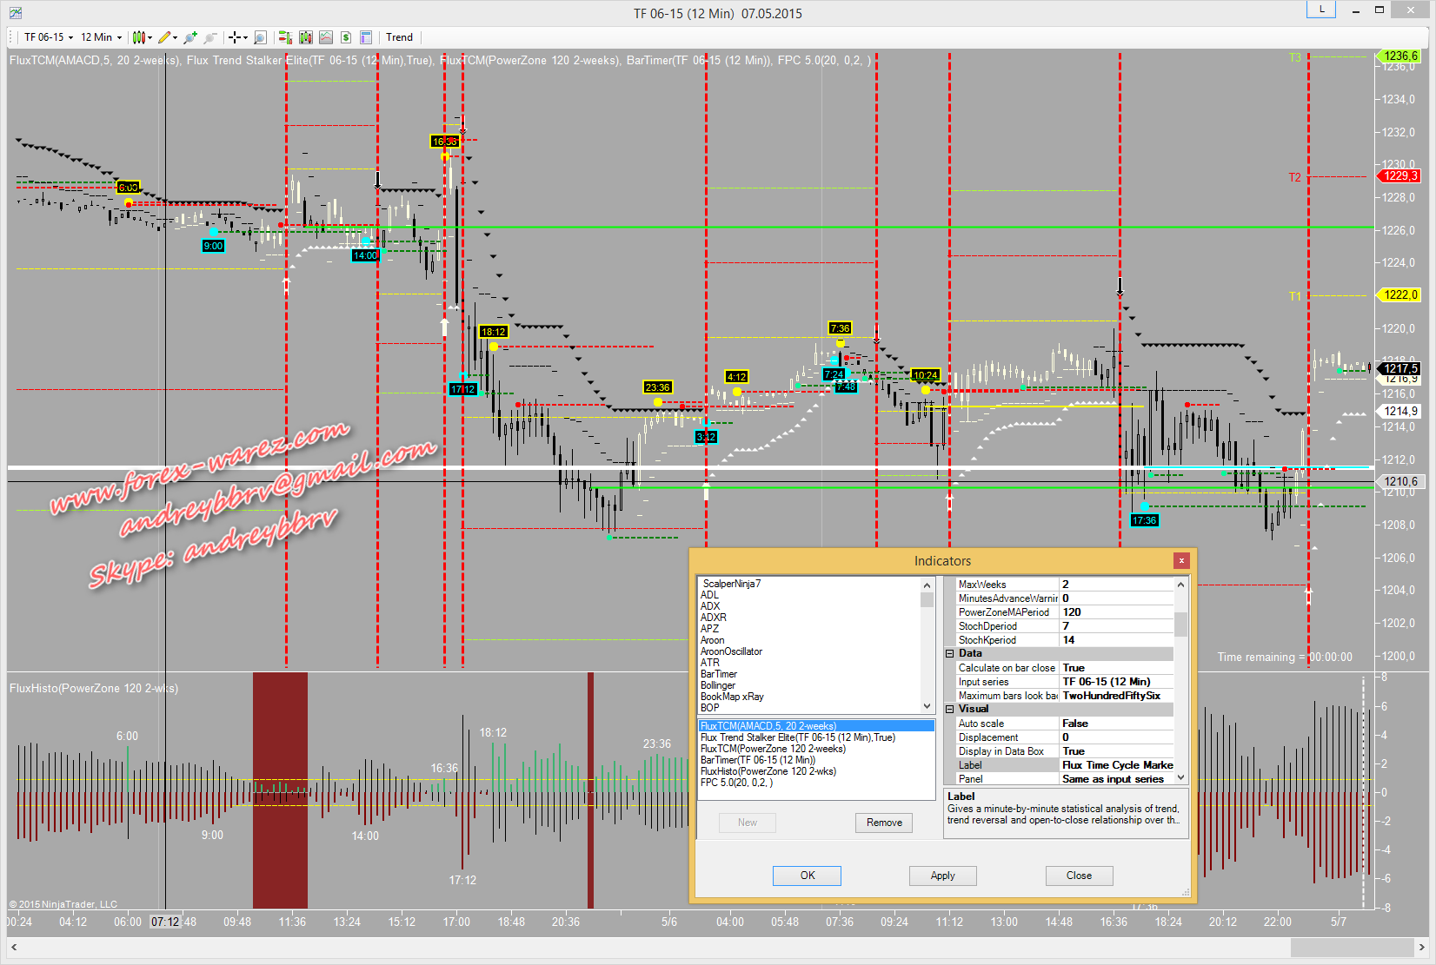Select BarTimer(TF 06-15) in applied indicators

tap(757, 760)
